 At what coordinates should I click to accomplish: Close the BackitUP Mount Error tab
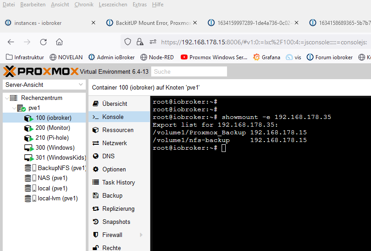pos(195,23)
